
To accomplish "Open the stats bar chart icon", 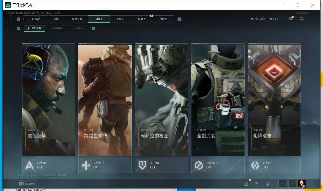I will [246, 184].
